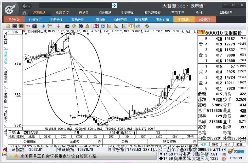Click the chart with red question mark icon

point(96,26)
